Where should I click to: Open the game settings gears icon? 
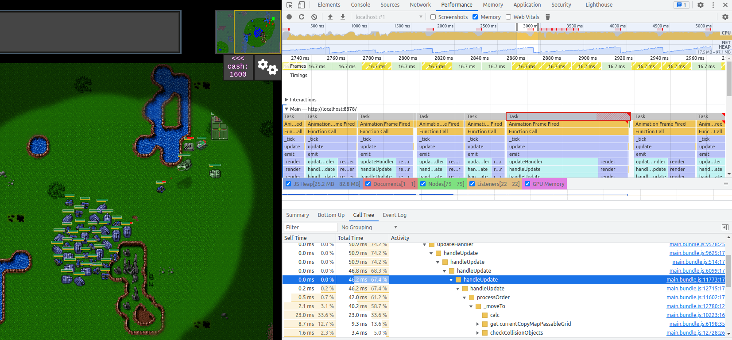point(267,67)
